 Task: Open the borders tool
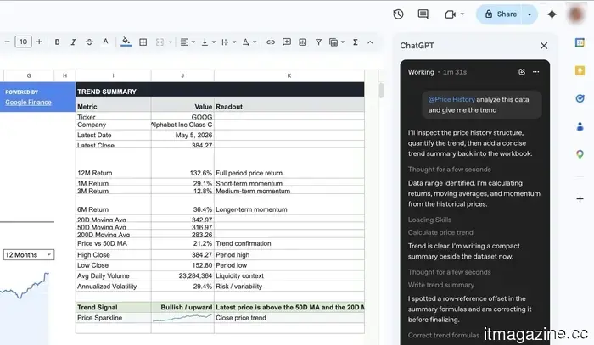coord(143,42)
